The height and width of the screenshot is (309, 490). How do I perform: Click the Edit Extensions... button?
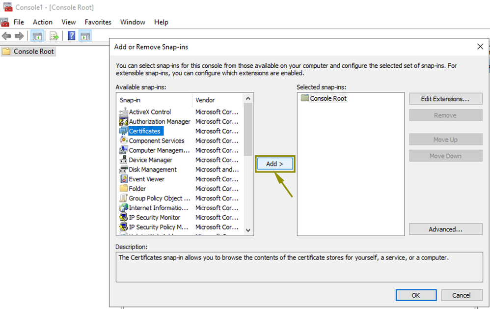pos(445,99)
